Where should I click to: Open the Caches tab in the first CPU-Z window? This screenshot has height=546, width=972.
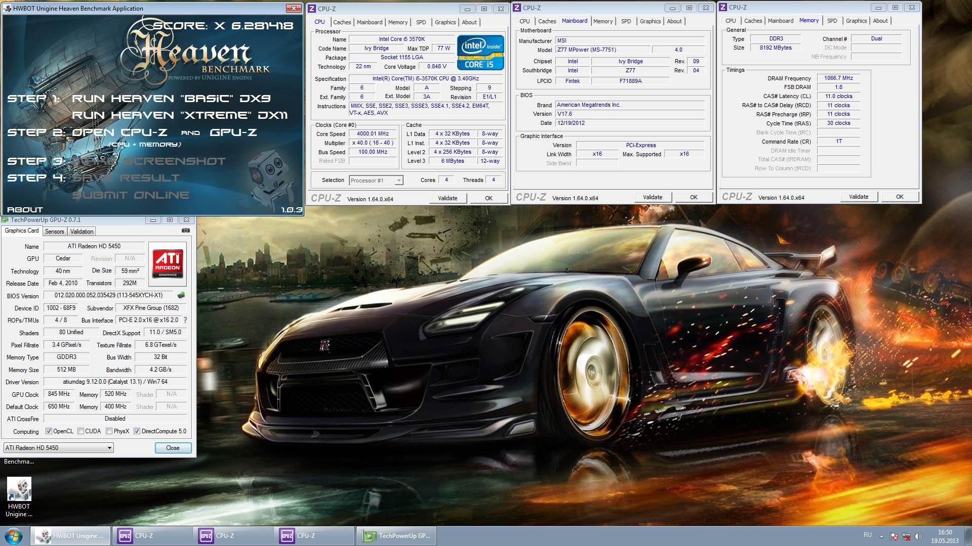(x=342, y=22)
